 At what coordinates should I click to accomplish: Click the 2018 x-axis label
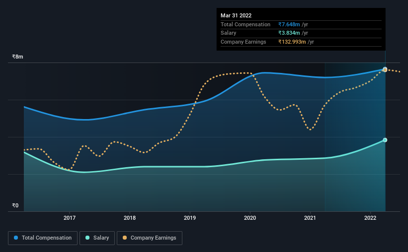130,218
